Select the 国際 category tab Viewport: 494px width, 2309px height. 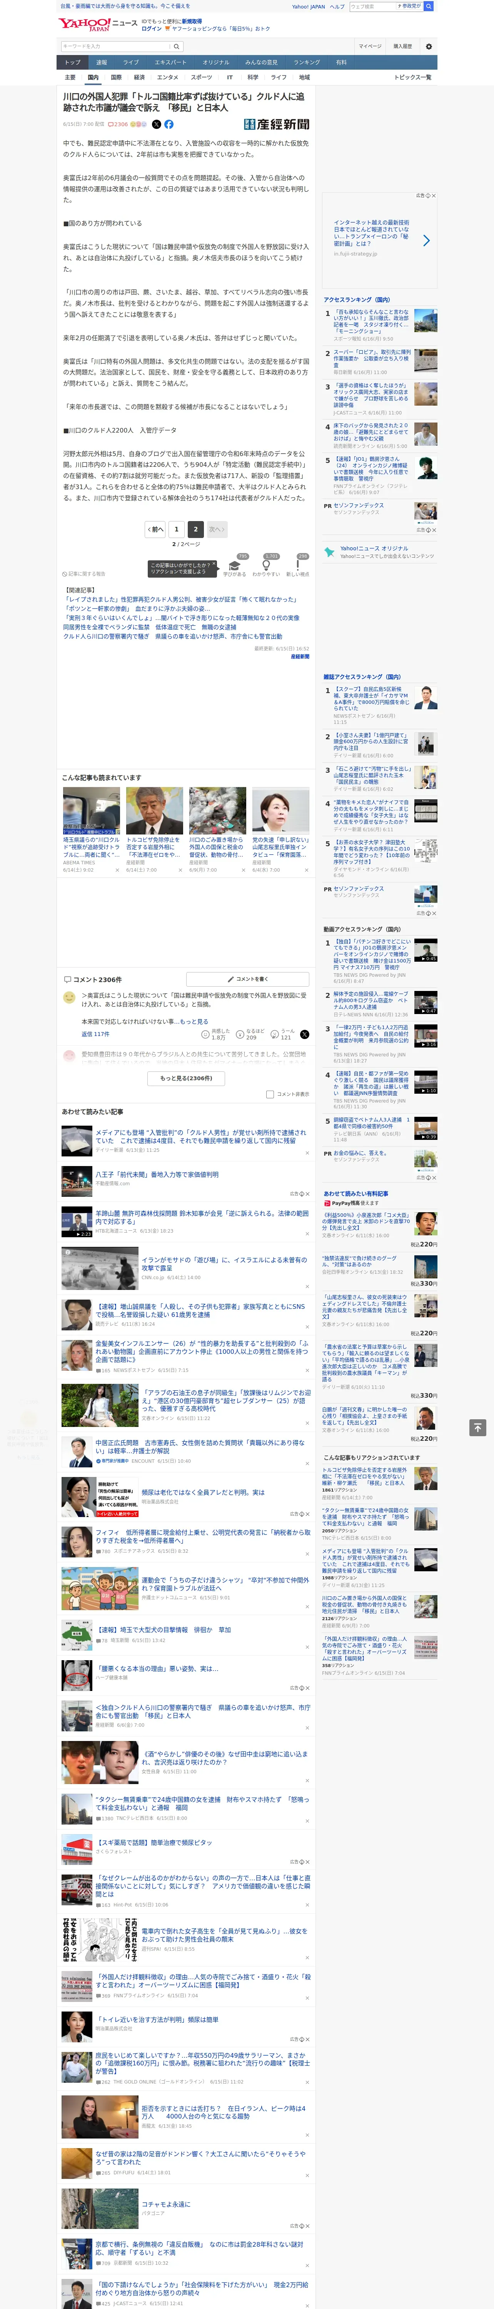(x=116, y=77)
